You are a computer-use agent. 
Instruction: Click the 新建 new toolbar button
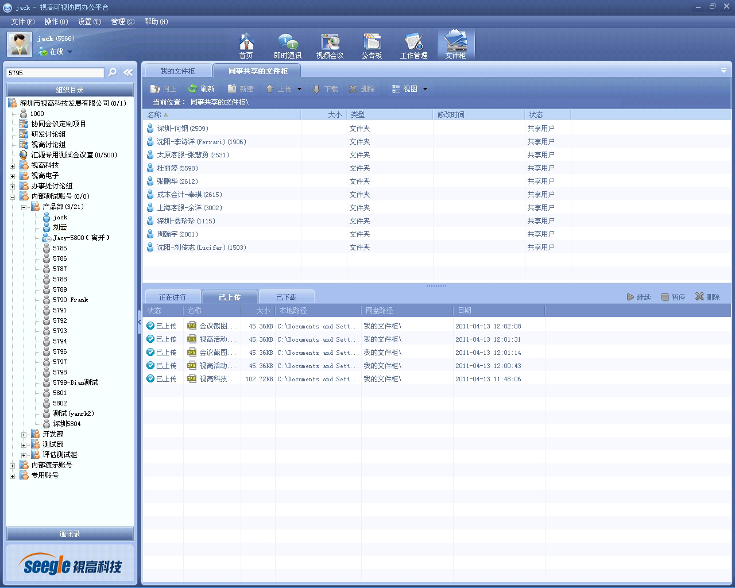(241, 89)
